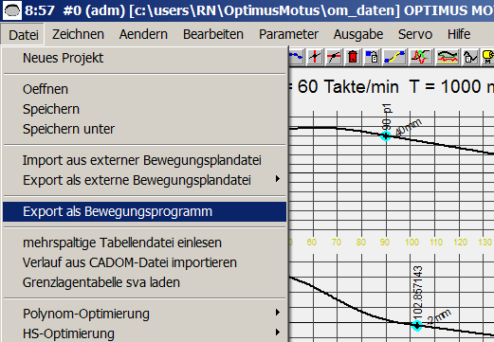Click the yellow motor M icon
The width and height of the screenshot is (494, 342).
[487, 57]
